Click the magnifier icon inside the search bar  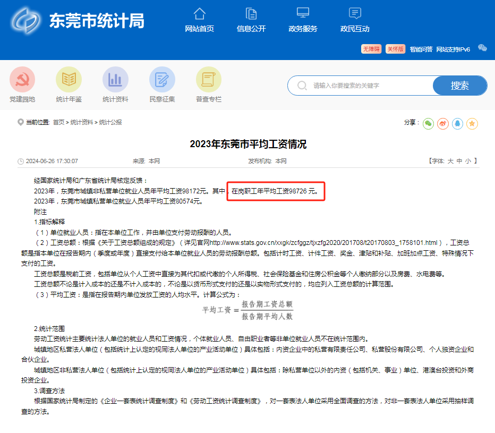[x=302, y=85]
